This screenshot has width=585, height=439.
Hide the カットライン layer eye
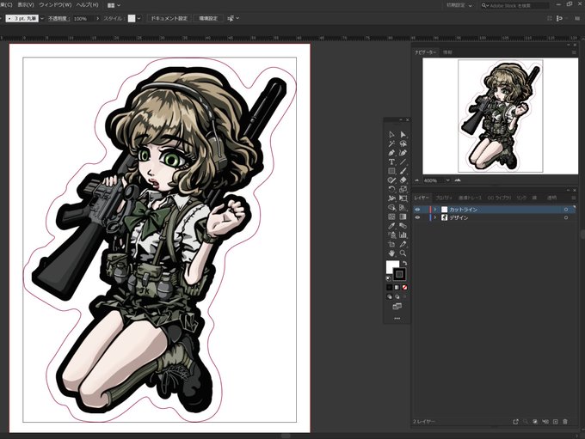417,210
